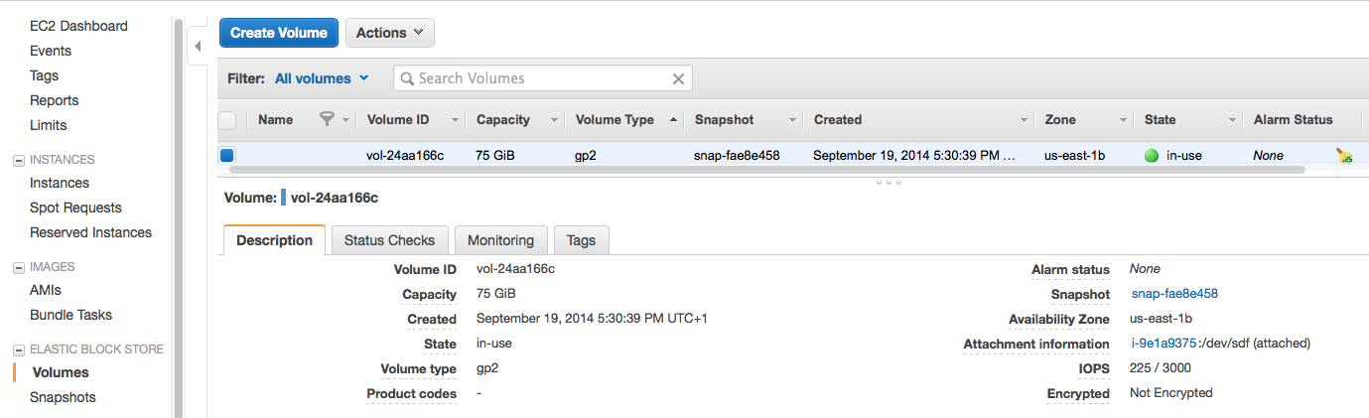Open the All volumes filter dropdown
This screenshot has width=1369, height=418.
pos(322,78)
